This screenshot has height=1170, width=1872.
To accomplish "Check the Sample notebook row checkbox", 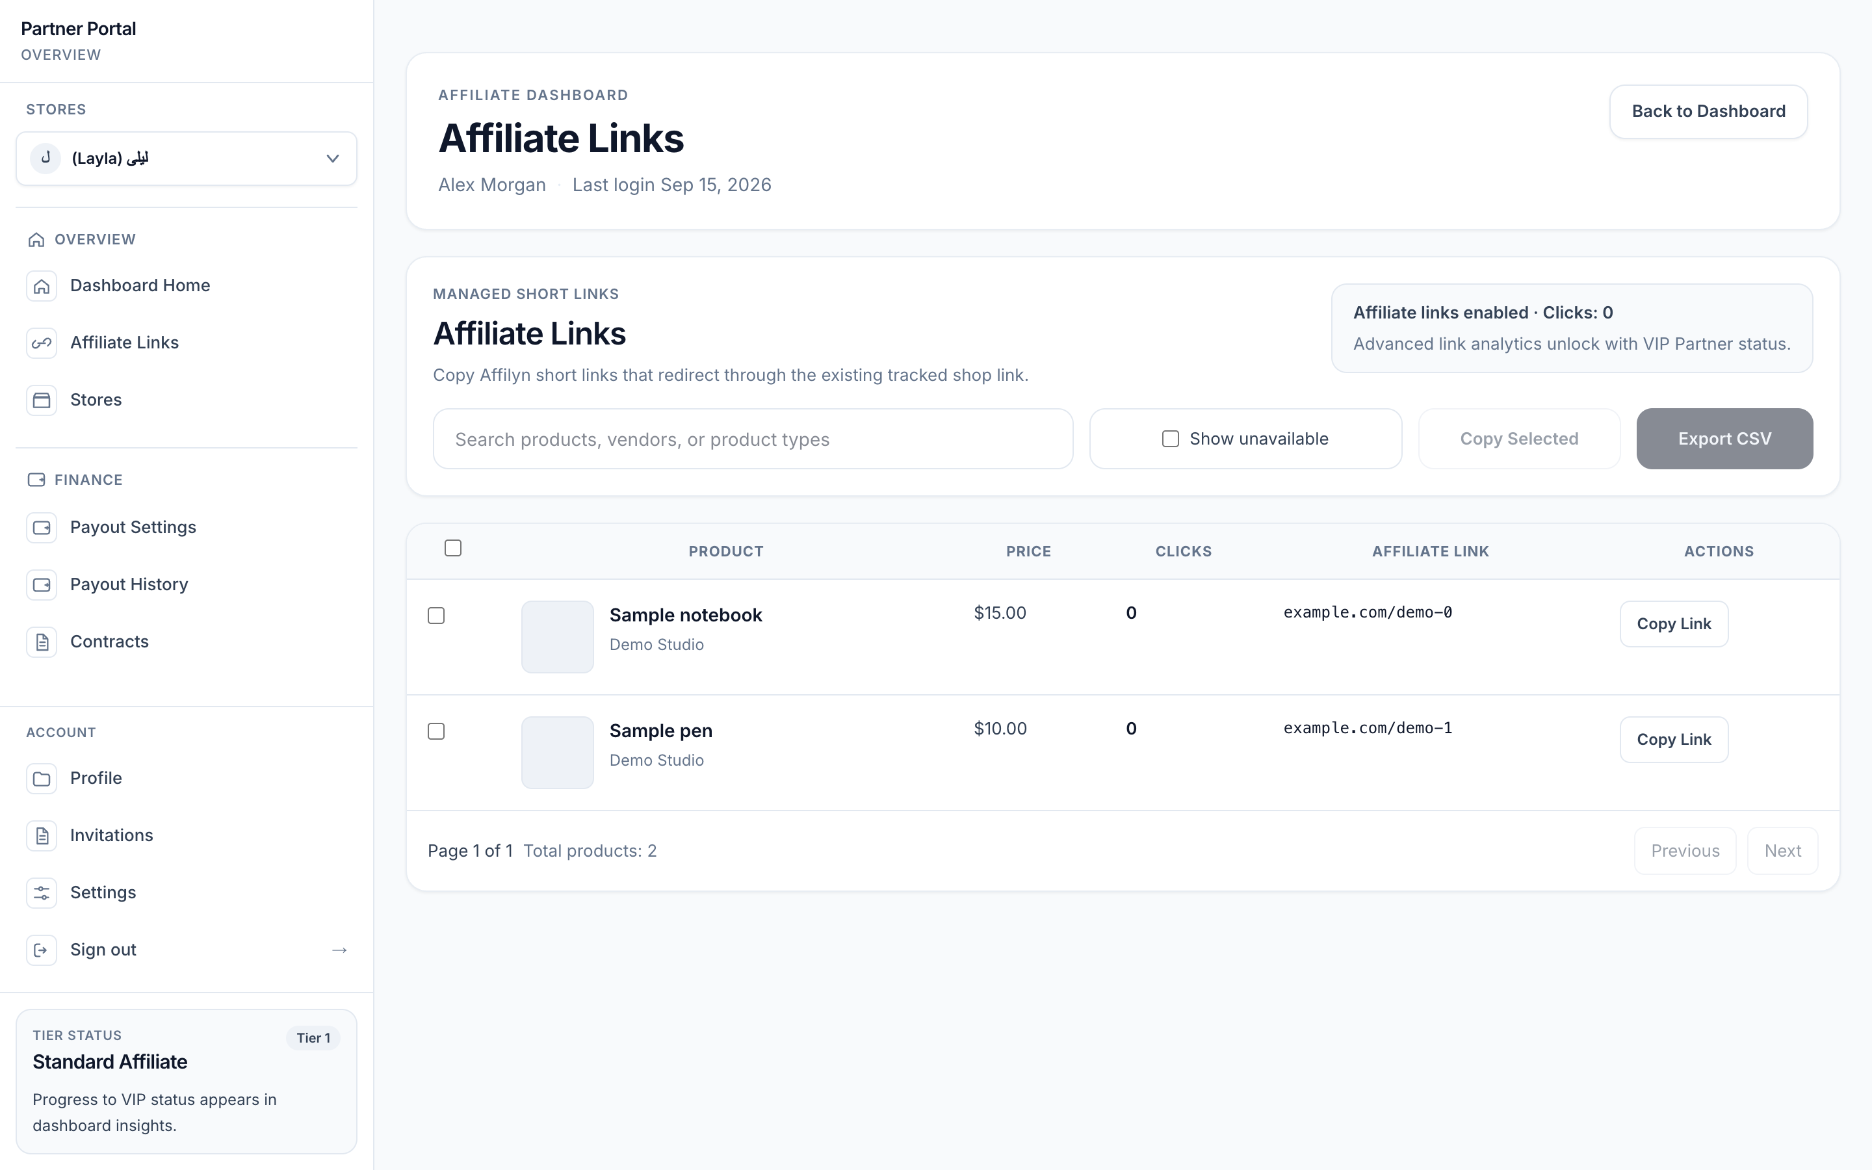I will pyautogui.click(x=436, y=615).
